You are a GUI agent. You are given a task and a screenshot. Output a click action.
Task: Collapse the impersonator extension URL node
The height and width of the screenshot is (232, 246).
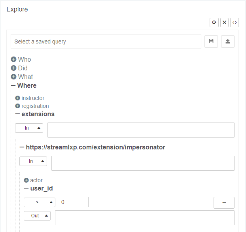(x=22, y=147)
